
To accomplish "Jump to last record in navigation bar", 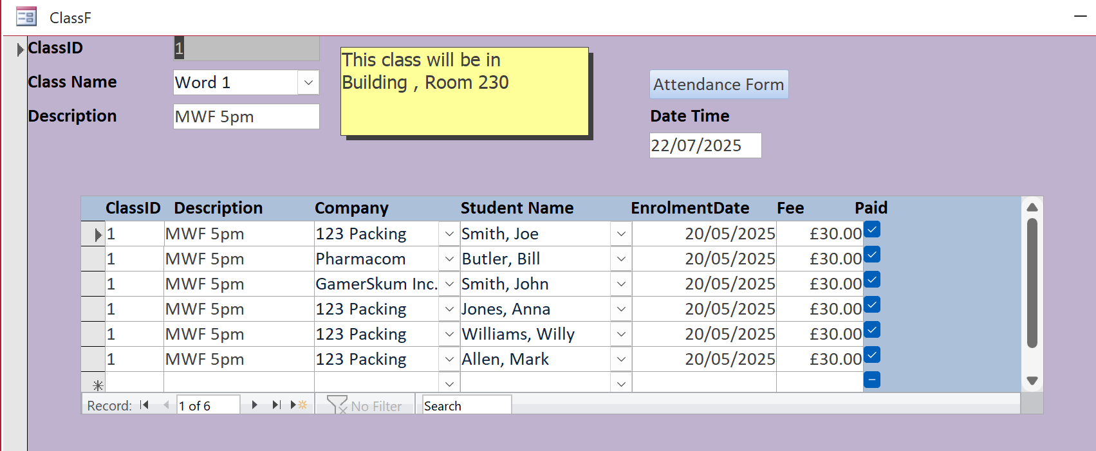I will pos(277,405).
